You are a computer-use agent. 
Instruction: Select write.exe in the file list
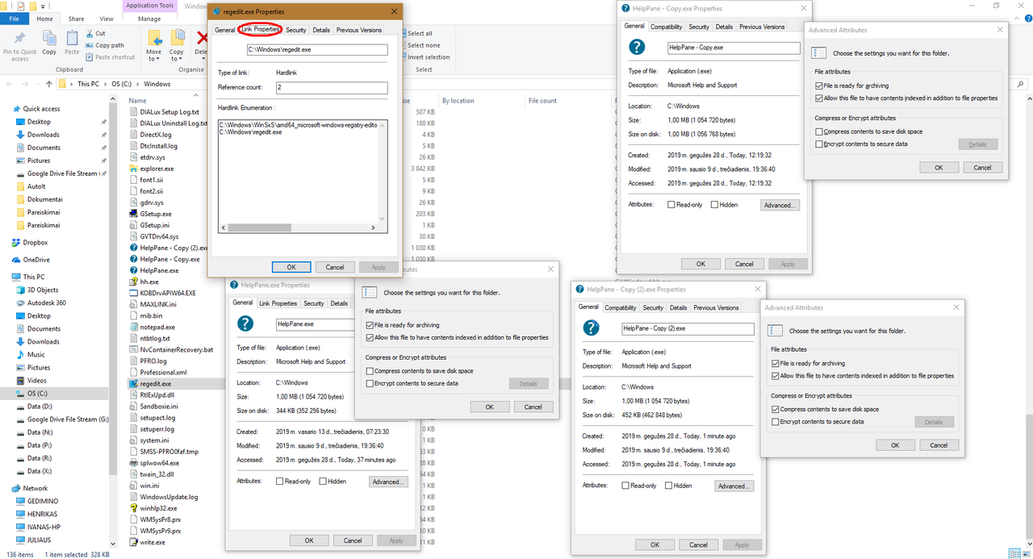tap(153, 542)
